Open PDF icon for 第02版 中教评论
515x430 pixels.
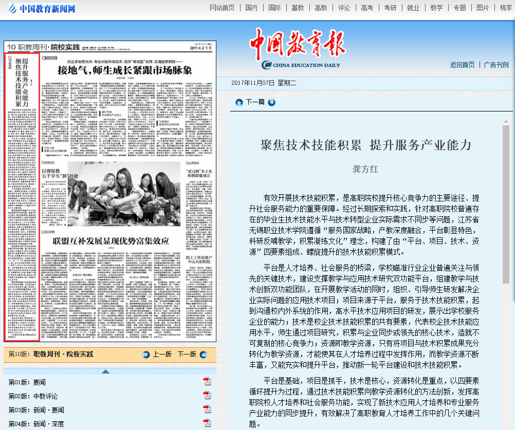[207, 396]
